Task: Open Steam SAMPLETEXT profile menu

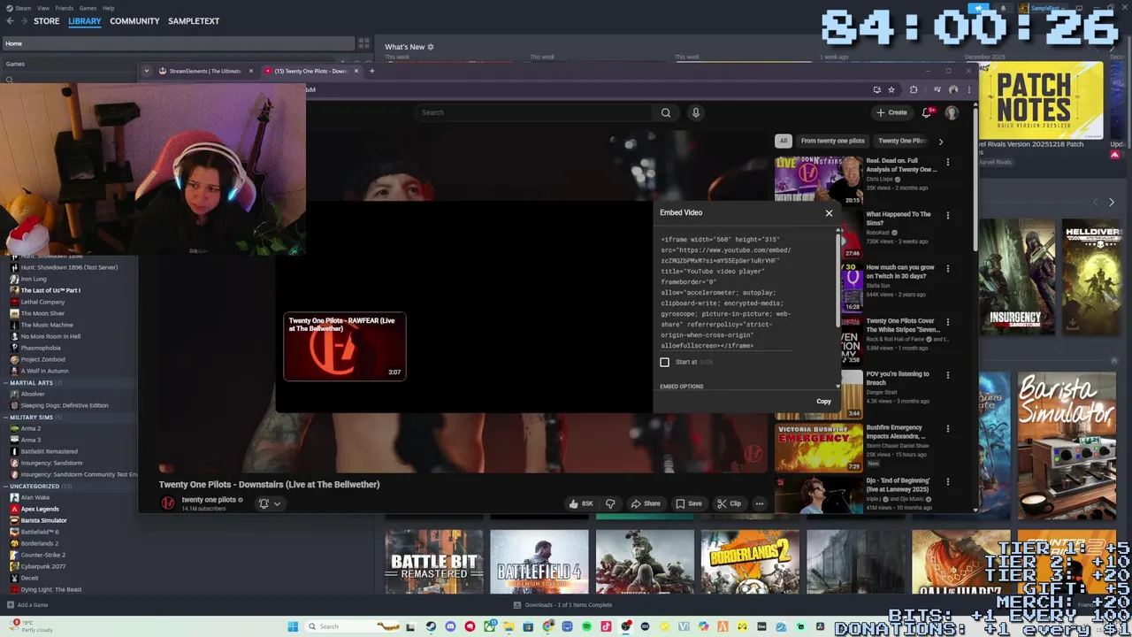Action: coord(194,21)
